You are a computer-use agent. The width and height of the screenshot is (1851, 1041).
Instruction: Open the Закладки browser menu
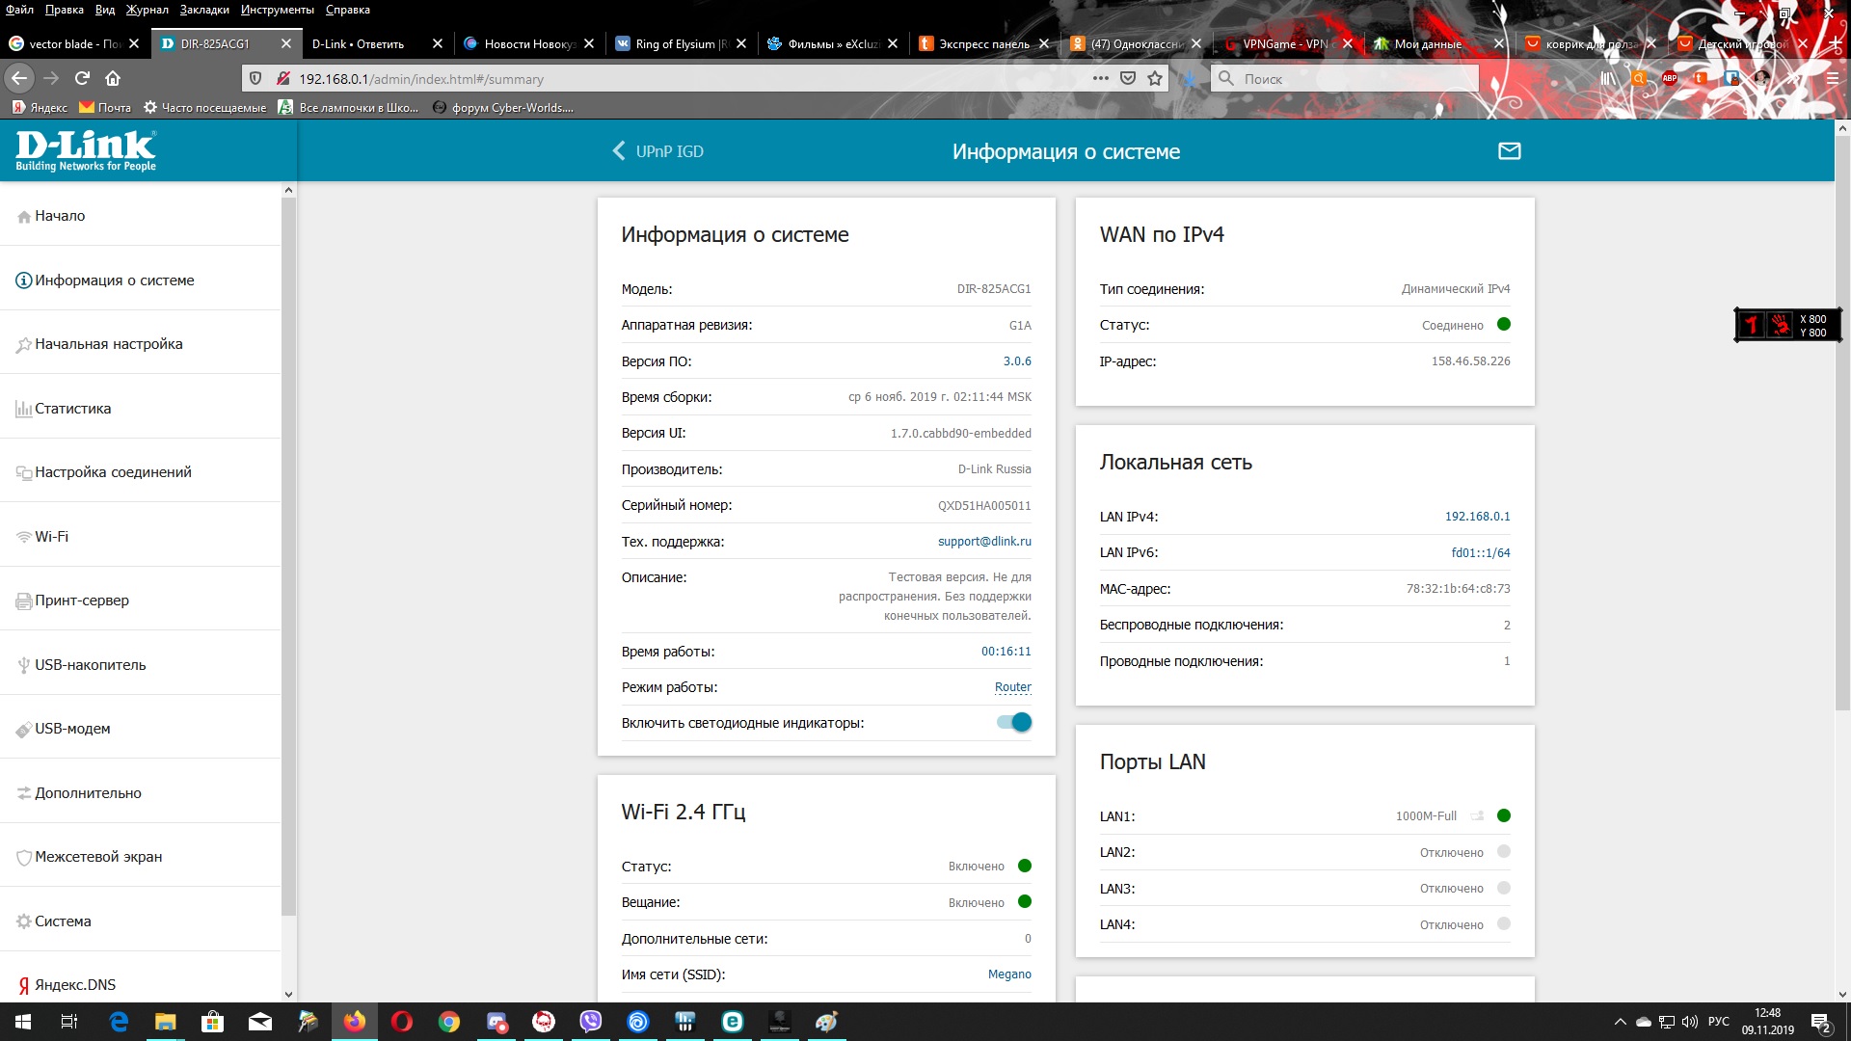tap(204, 10)
